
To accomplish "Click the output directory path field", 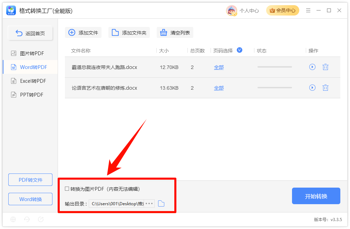I will 116,203.
